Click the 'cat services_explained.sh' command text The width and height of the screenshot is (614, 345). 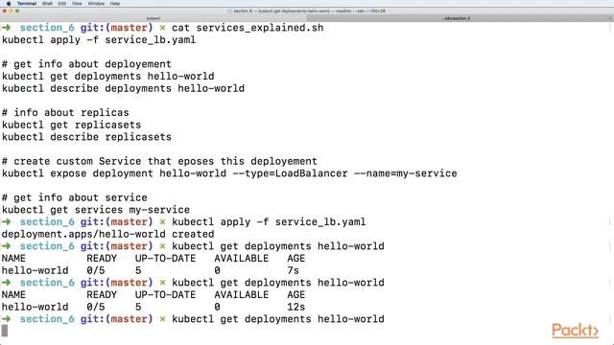[248, 28]
